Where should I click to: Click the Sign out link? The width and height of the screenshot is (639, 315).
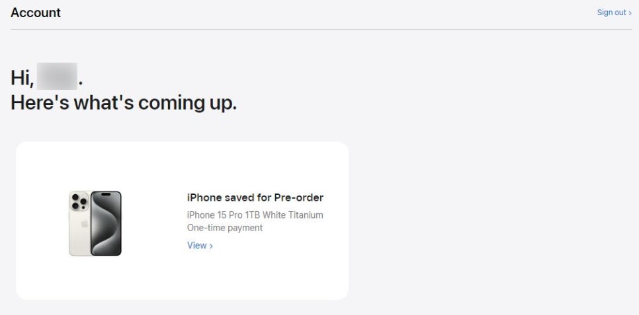click(614, 13)
